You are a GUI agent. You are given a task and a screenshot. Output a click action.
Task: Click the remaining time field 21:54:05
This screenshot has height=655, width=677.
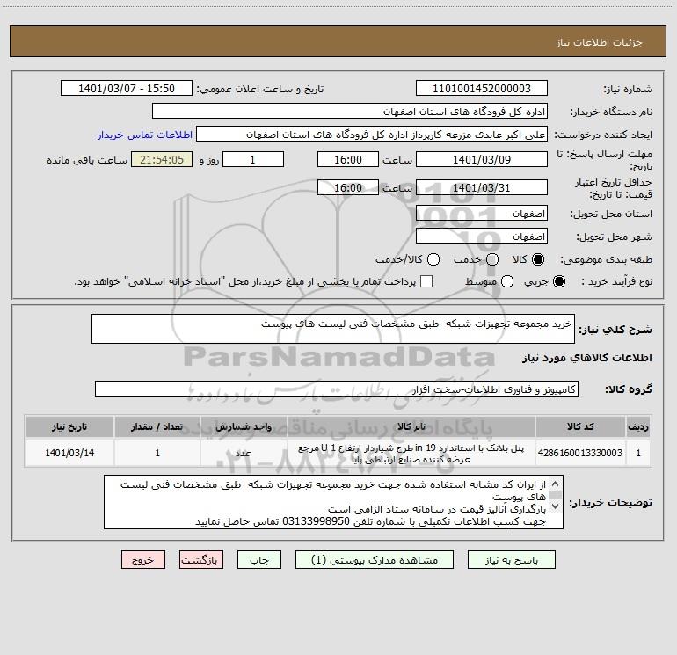(x=162, y=159)
